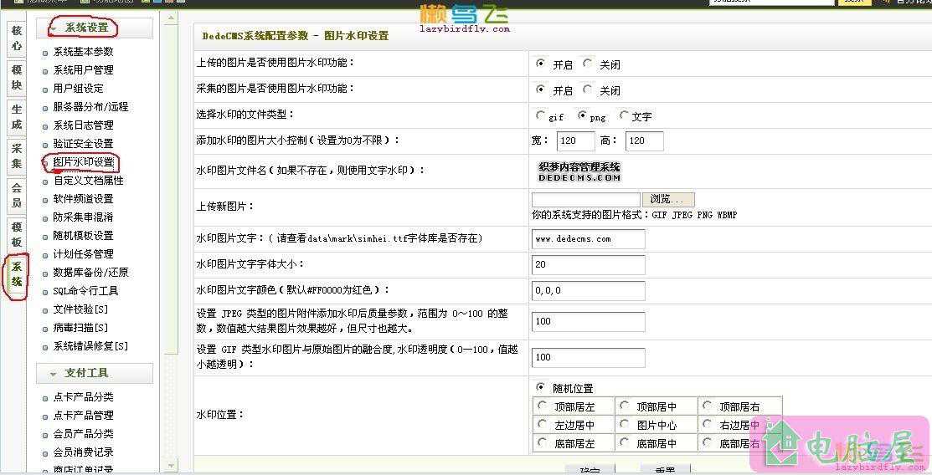Screen dimensions: 932x475
Task: Select 随机位置 watermark position
Action: click(x=540, y=388)
